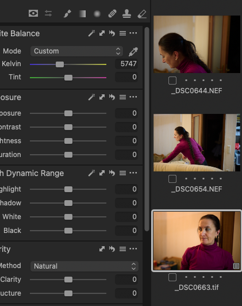Click Clarity copy adjustments arrow
242x306 pixels.
(102, 249)
